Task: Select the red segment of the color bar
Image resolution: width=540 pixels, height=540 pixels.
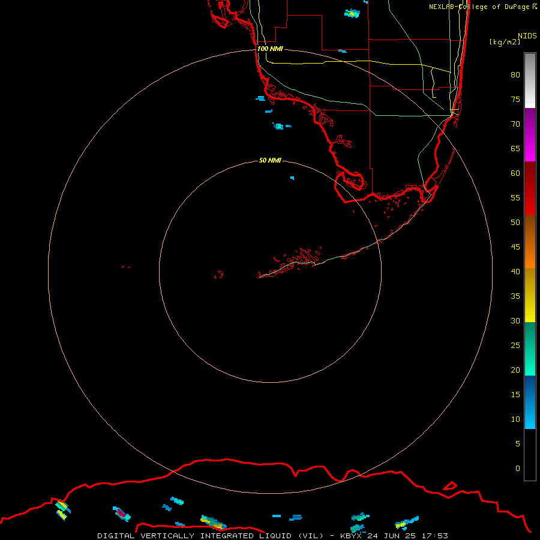Action: (530, 188)
